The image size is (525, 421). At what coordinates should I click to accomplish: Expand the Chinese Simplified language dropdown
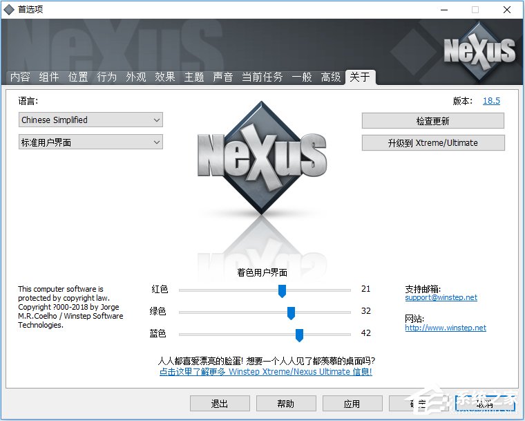pyautogui.click(x=90, y=120)
